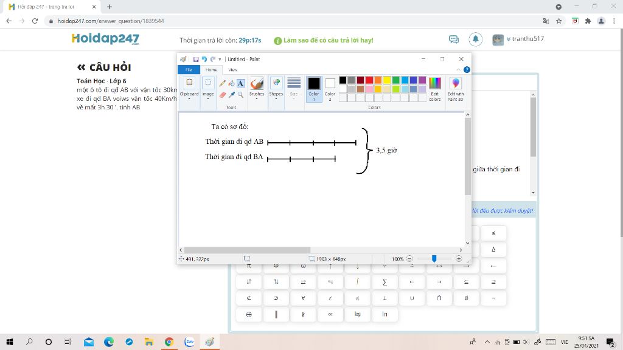
Task: Switch to the Home ribbon tab
Action: click(x=211, y=69)
